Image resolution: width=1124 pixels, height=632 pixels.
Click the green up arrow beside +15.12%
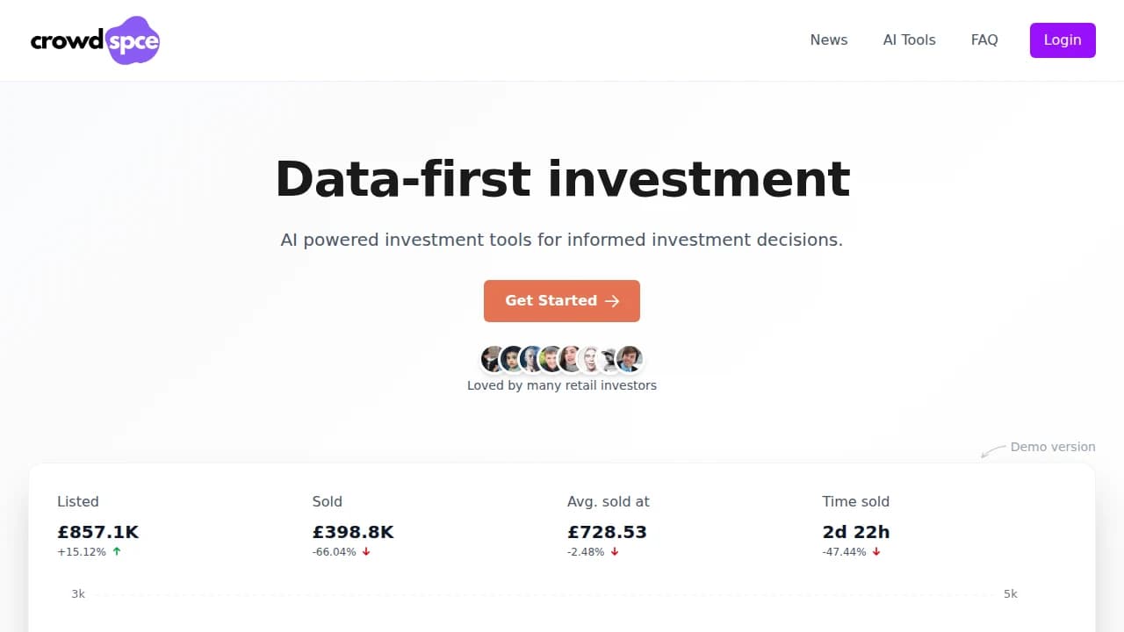119,551
